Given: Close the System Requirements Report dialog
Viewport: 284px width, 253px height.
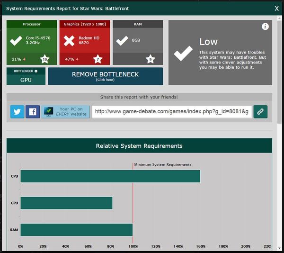Looking at the screenshot, I should 276,8.
